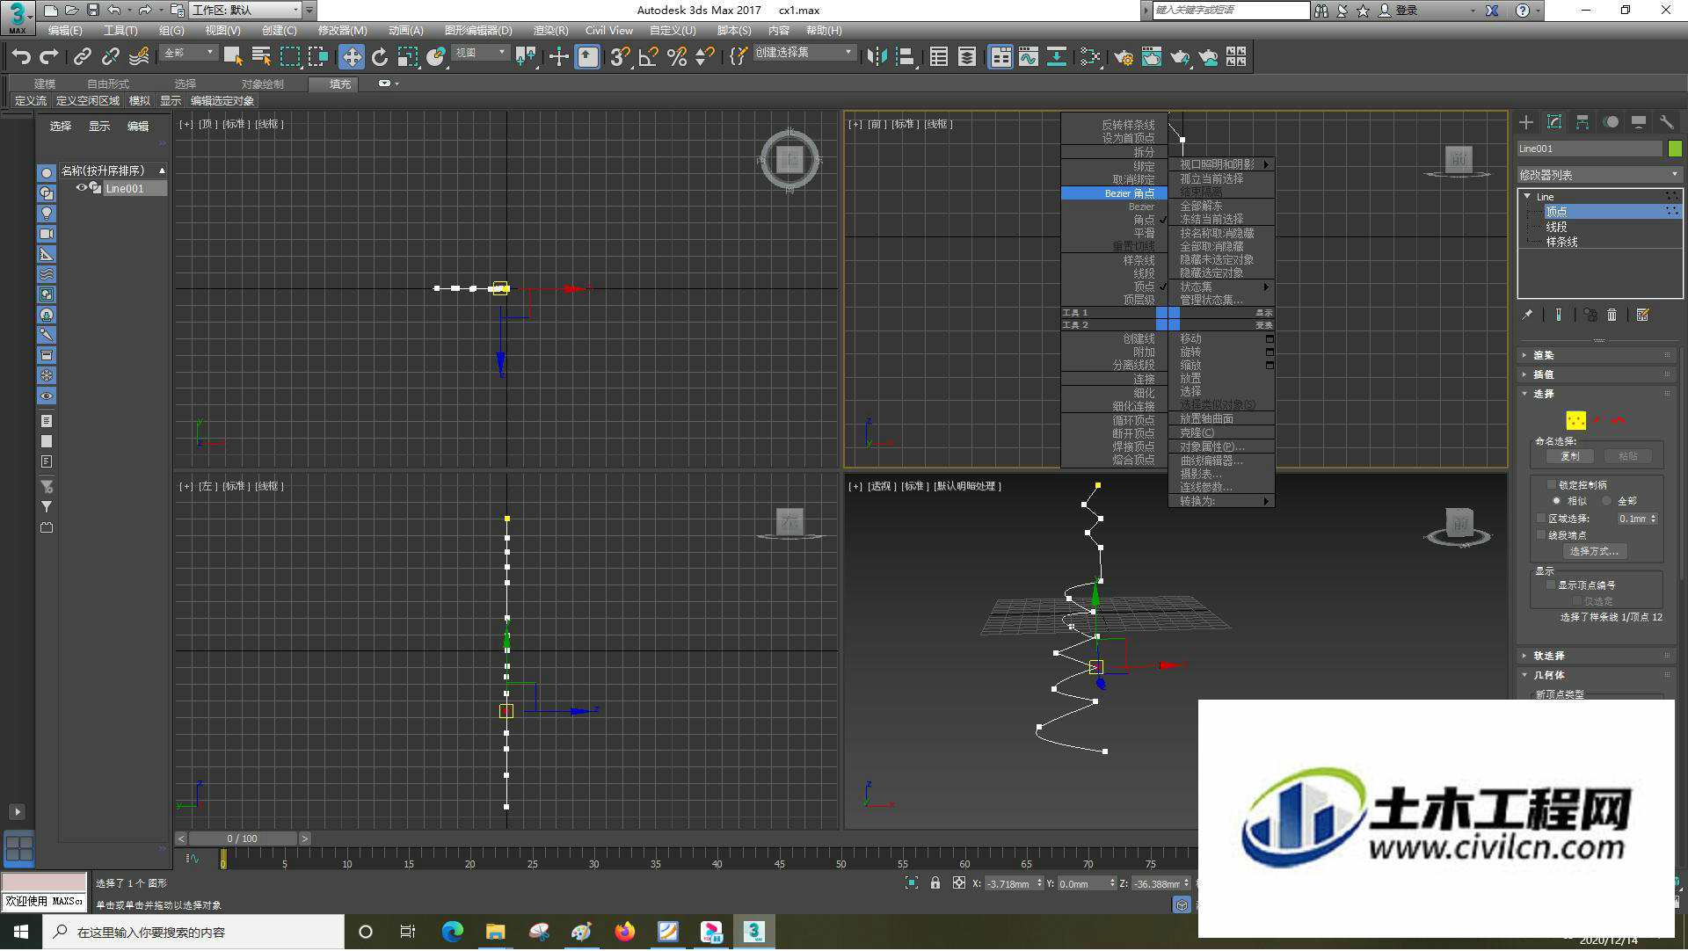The image size is (1688, 951).
Task: Click the Mirror tool icon
Action: [x=877, y=57]
